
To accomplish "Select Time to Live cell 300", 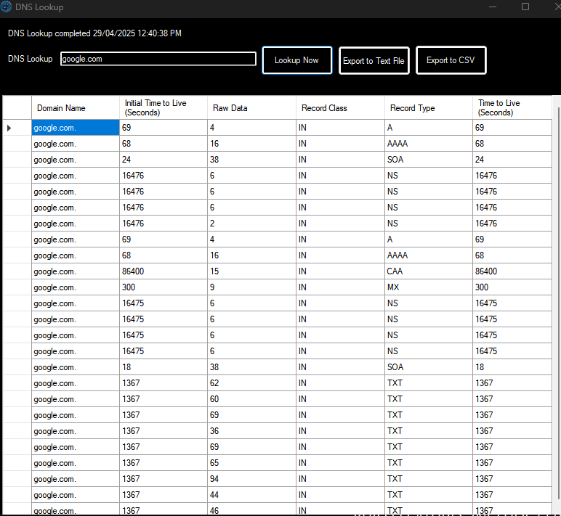I will (x=512, y=287).
